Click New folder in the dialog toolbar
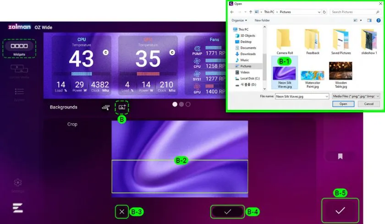The width and height of the screenshot is (385, 224). click(262, 21)
